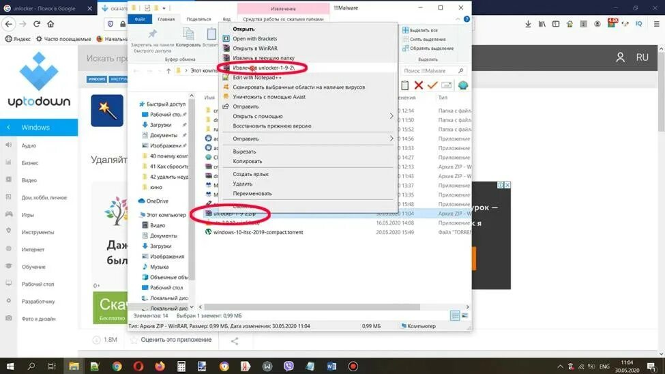Switch to large icons view in Explorer
Image resolution: width=665 pixels, height=374 pixels.
465,315
